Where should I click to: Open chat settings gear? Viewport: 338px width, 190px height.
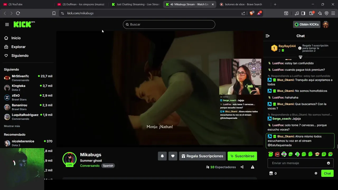(x=316, y=173)
